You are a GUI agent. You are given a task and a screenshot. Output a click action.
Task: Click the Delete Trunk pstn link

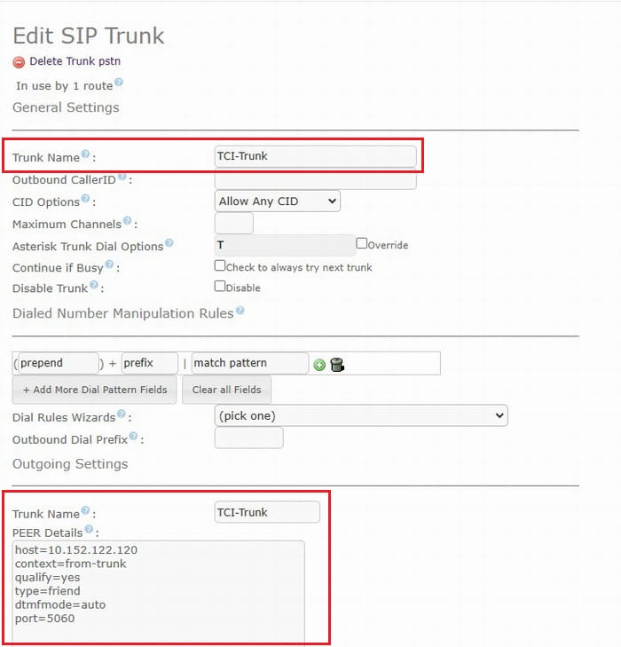pyautogui.click(x=75, y=61)
